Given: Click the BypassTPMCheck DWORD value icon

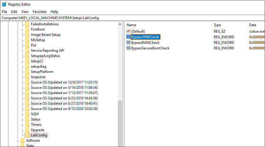Looking at the screenshot, I should click(128, 37).
